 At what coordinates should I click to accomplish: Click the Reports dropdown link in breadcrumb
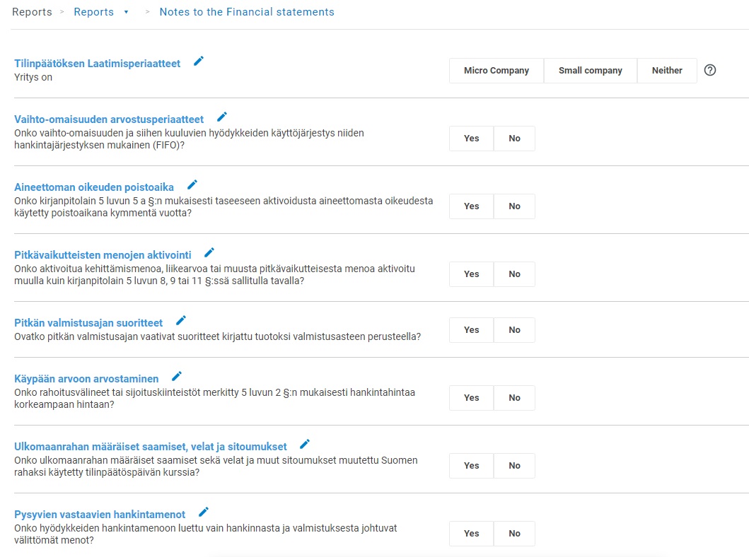tap(94, 12)
